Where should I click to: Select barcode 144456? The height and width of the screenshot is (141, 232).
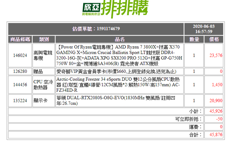click(x=20, y=85)
